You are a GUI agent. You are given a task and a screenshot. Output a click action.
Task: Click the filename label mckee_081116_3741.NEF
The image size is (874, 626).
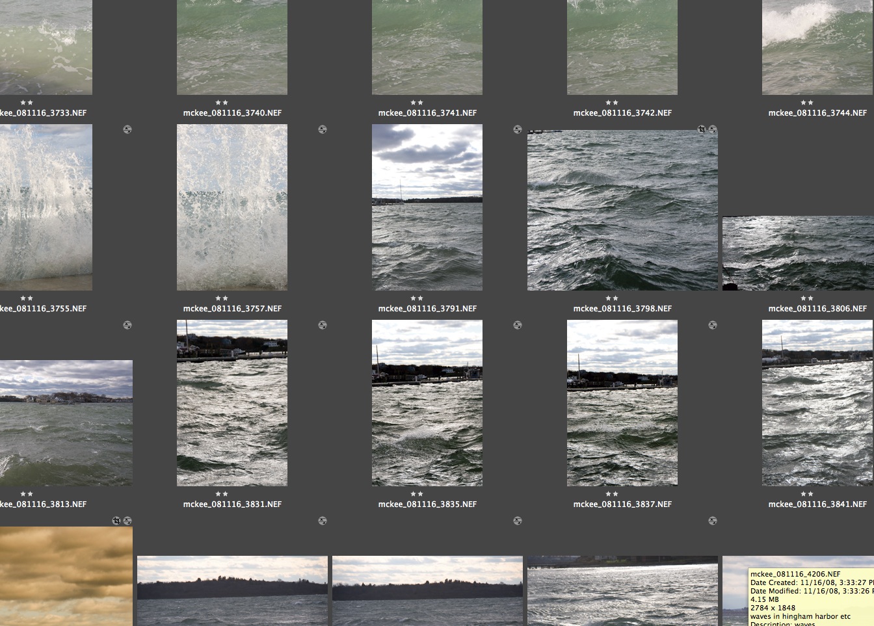pos(427,113)
